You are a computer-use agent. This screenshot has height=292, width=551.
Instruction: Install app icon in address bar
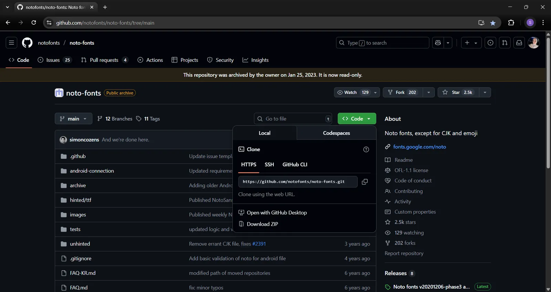pyautogui.click(x=481, y=23)
